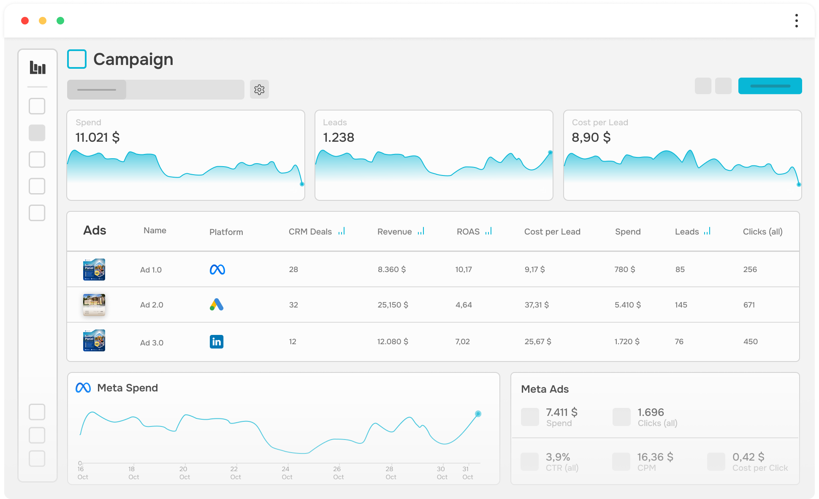Select the Ad 2.0 name

pos(152,305)
